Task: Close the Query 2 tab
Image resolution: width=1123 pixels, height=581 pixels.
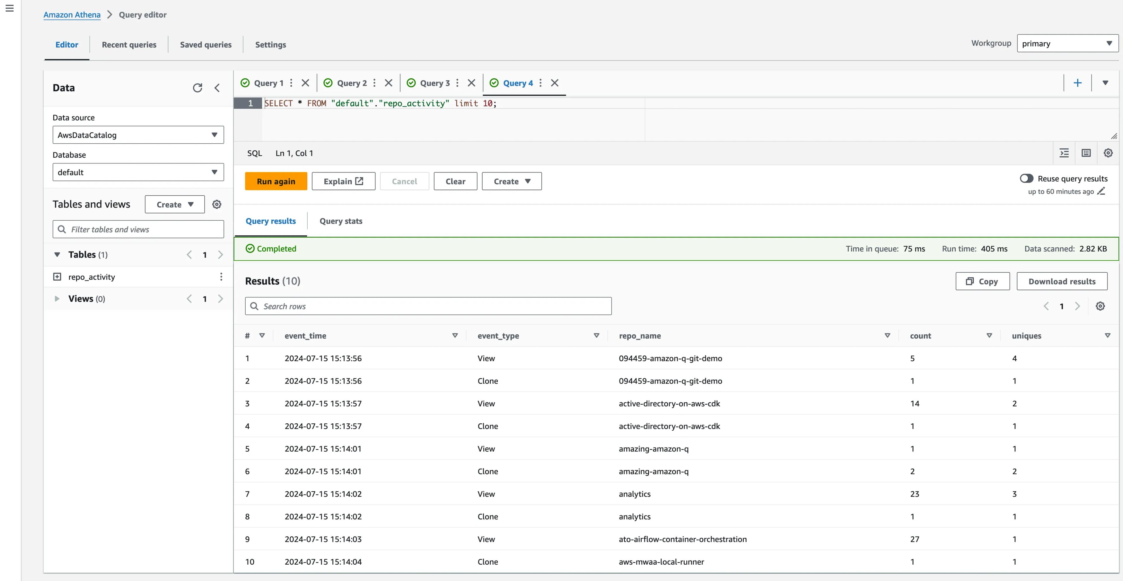Action: [389, 83]
